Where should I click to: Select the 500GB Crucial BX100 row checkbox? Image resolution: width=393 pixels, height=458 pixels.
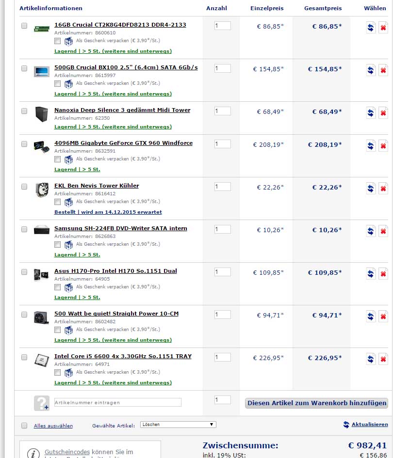point(24,68)
